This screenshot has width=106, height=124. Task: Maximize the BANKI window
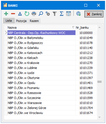(x=86, y=5)
